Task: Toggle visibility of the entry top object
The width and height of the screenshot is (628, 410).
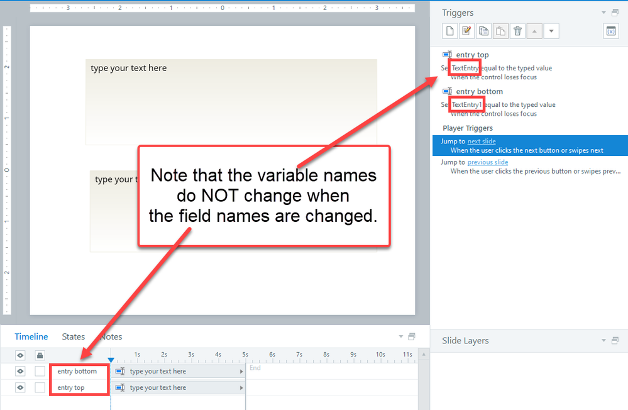Action: [x=20, y=387]
